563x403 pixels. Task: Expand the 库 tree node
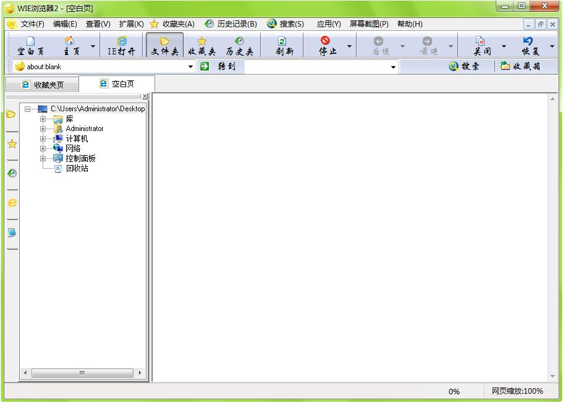pos(43,119)
